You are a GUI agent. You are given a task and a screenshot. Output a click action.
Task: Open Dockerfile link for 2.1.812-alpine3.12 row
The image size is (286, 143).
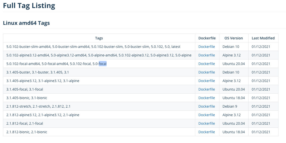(x=207, y=115)
